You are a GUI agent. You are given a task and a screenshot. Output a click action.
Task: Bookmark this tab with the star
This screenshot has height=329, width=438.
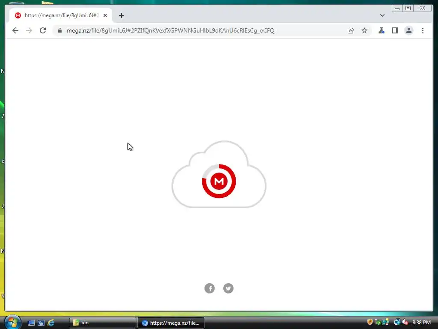coord(364,30)
